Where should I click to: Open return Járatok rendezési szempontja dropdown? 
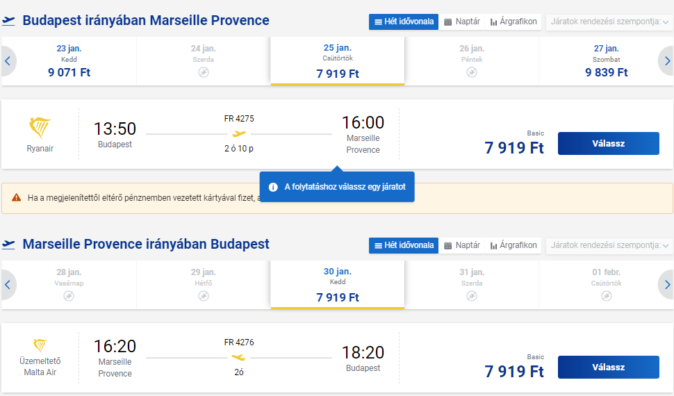[x=609, y=245]
